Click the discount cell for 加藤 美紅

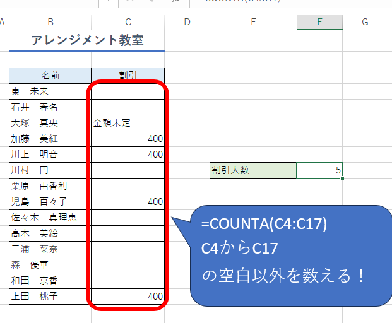128,139
